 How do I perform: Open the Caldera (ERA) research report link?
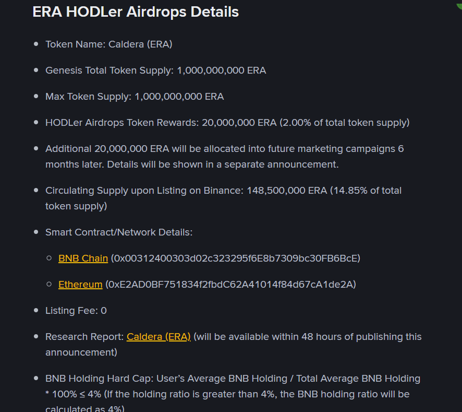click(159, 336)
